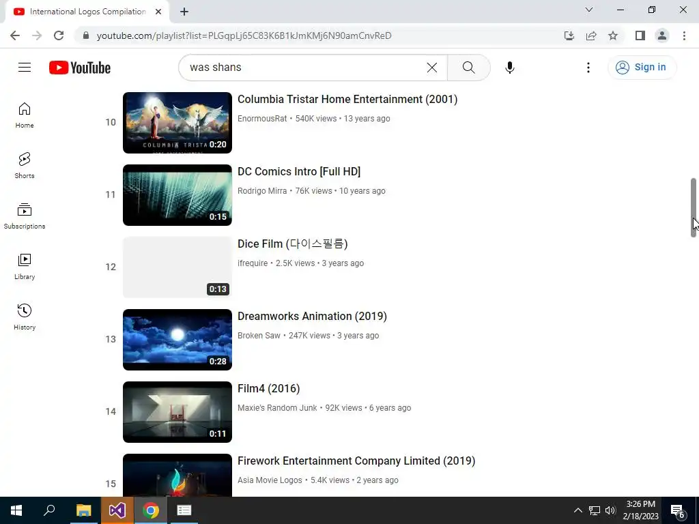Click the YouTube logo
This screenshot has height=524, width=699.
(80, 68)
